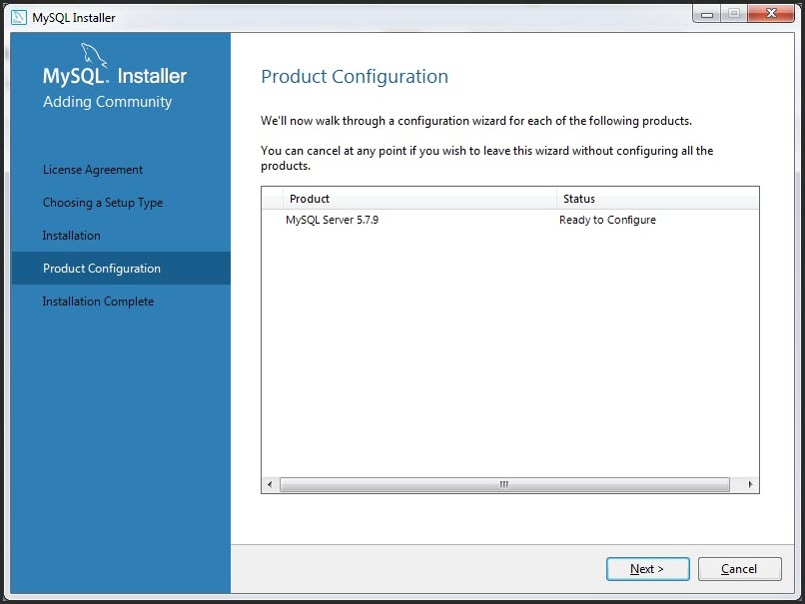Screen dimensions: 805x604
Task: Minimize the MySQL Installer window
Action: click(707, 14)
